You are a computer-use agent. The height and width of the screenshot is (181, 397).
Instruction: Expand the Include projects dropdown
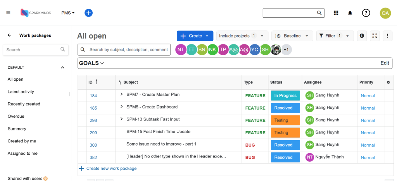pyautogui.click(x=242, y=36)
